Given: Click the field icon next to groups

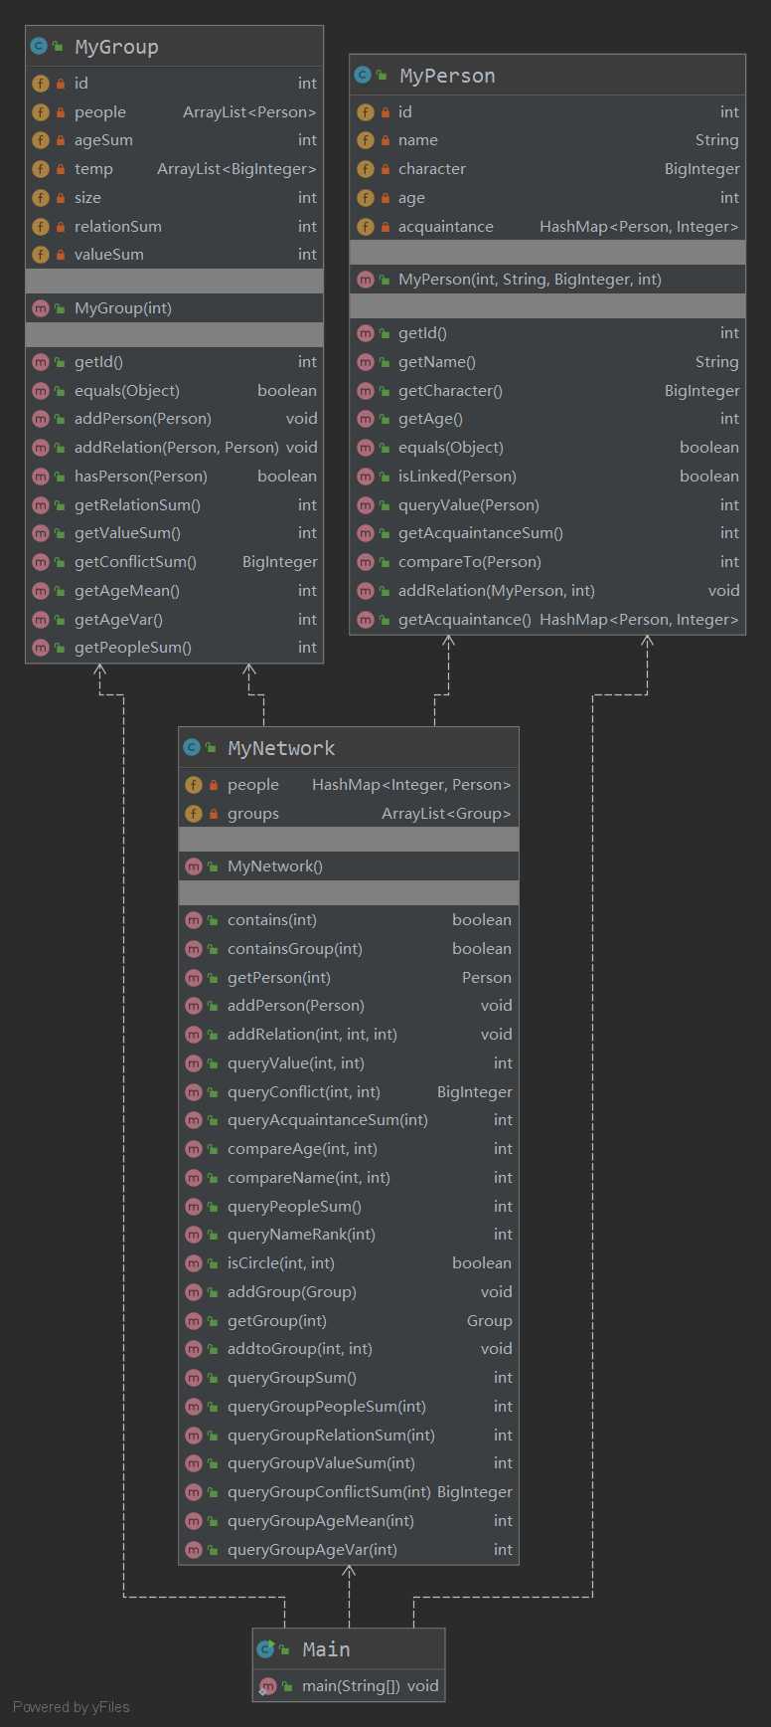Looking at the screenshot, I should [x=194, y=814].
